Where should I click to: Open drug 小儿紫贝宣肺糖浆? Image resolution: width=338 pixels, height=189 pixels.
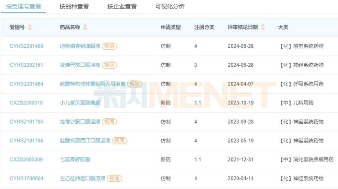(80, 102)
